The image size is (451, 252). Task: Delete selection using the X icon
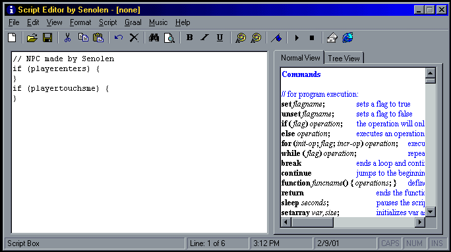point(134,38)
